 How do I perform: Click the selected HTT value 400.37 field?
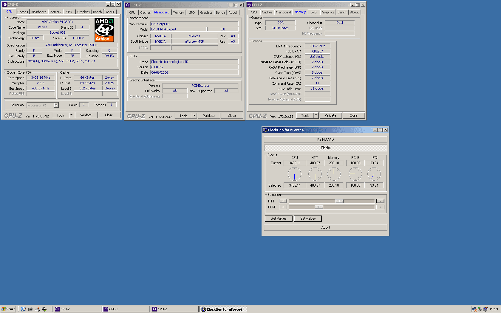pos(315,185)
